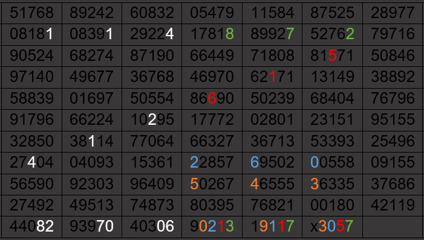
Task: Select the cell 44082
Action: click(x=32, y=227)
